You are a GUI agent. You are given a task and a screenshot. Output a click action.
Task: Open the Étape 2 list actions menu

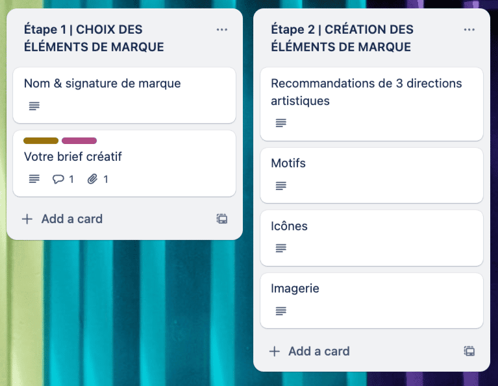[469, 30]
